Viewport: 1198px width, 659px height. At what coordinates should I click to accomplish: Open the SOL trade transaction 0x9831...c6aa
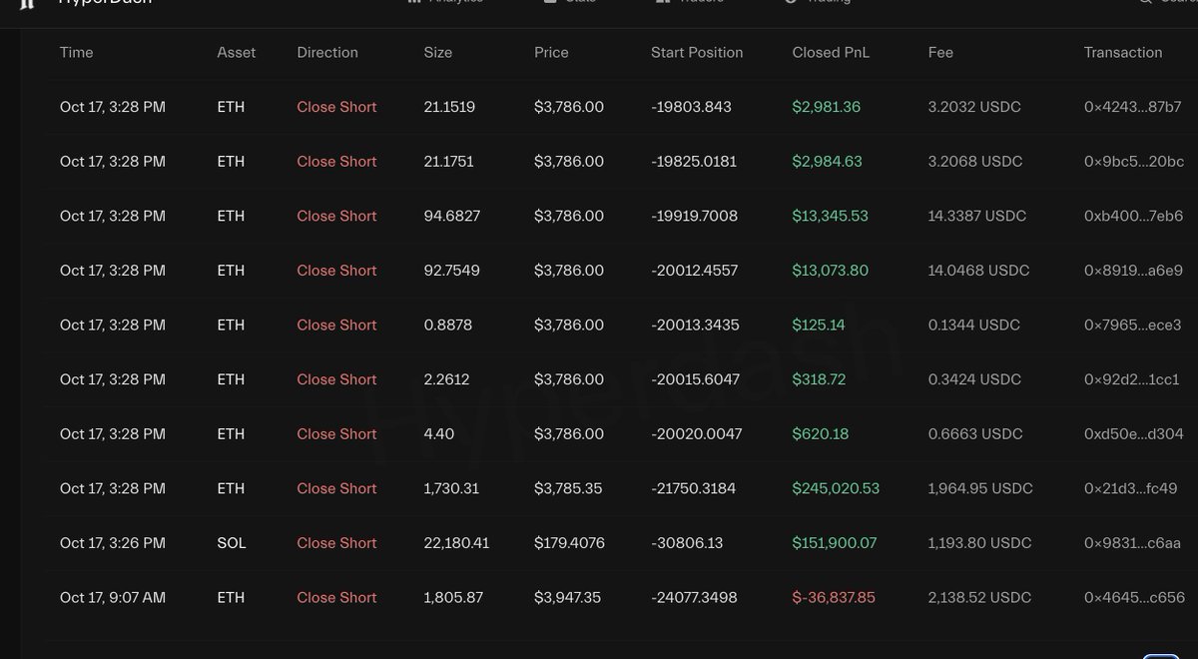click(x=1132, y=543)
